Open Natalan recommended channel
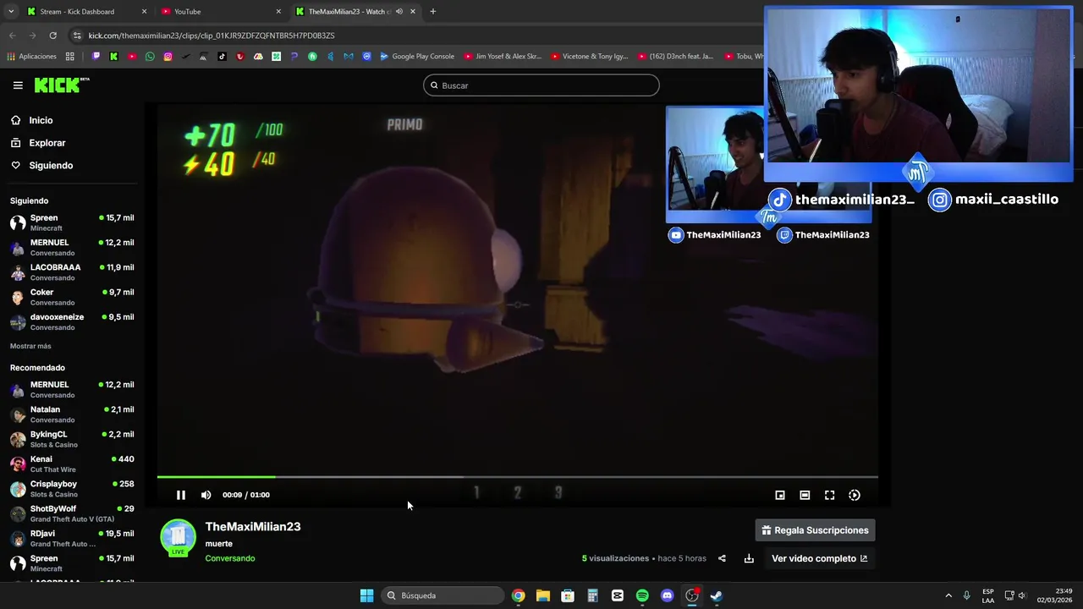The height and width of the screenshot is (609, 1083). click(x=72, y=414)
